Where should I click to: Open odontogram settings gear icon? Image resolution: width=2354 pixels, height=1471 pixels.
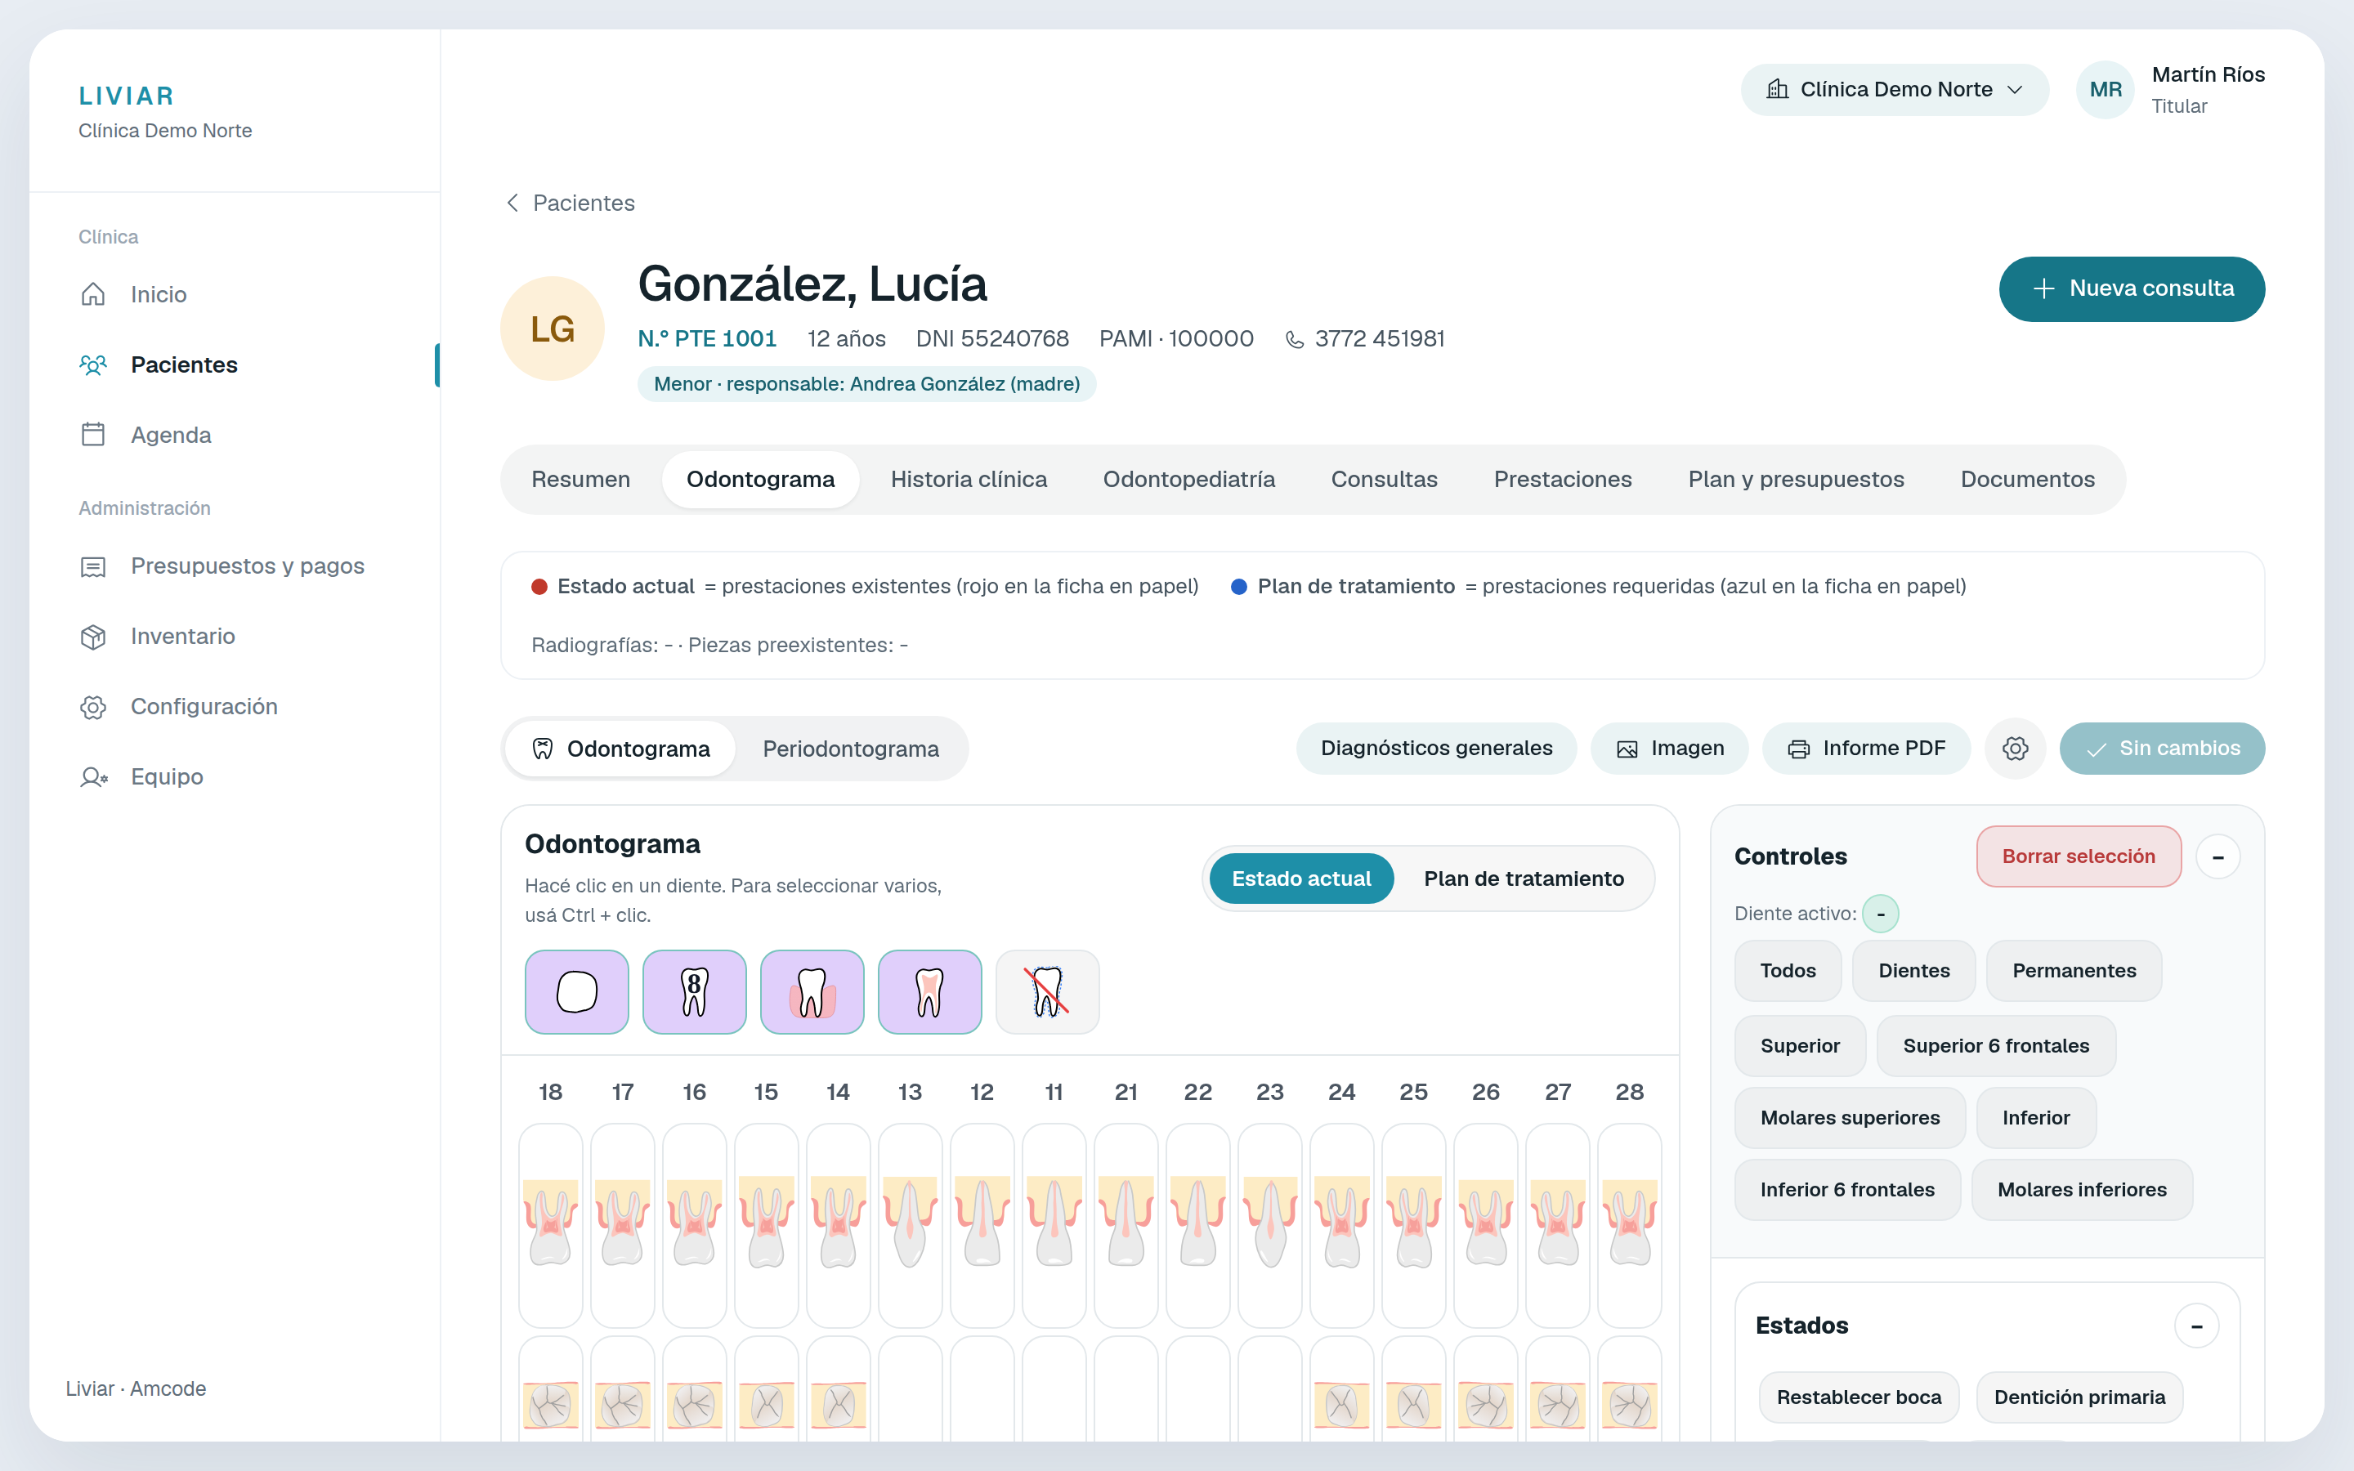[2015, 748]
